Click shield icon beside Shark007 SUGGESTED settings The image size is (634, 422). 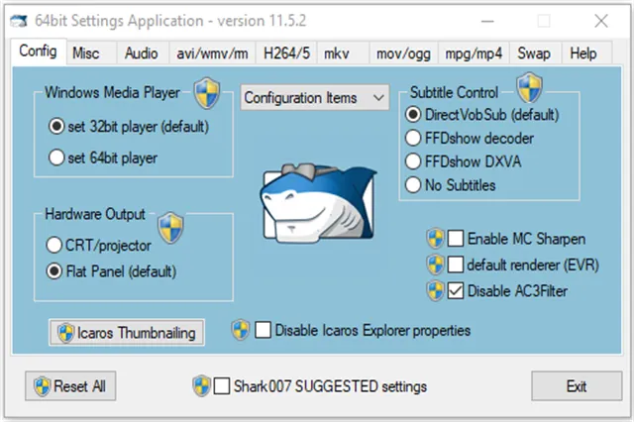201,385
